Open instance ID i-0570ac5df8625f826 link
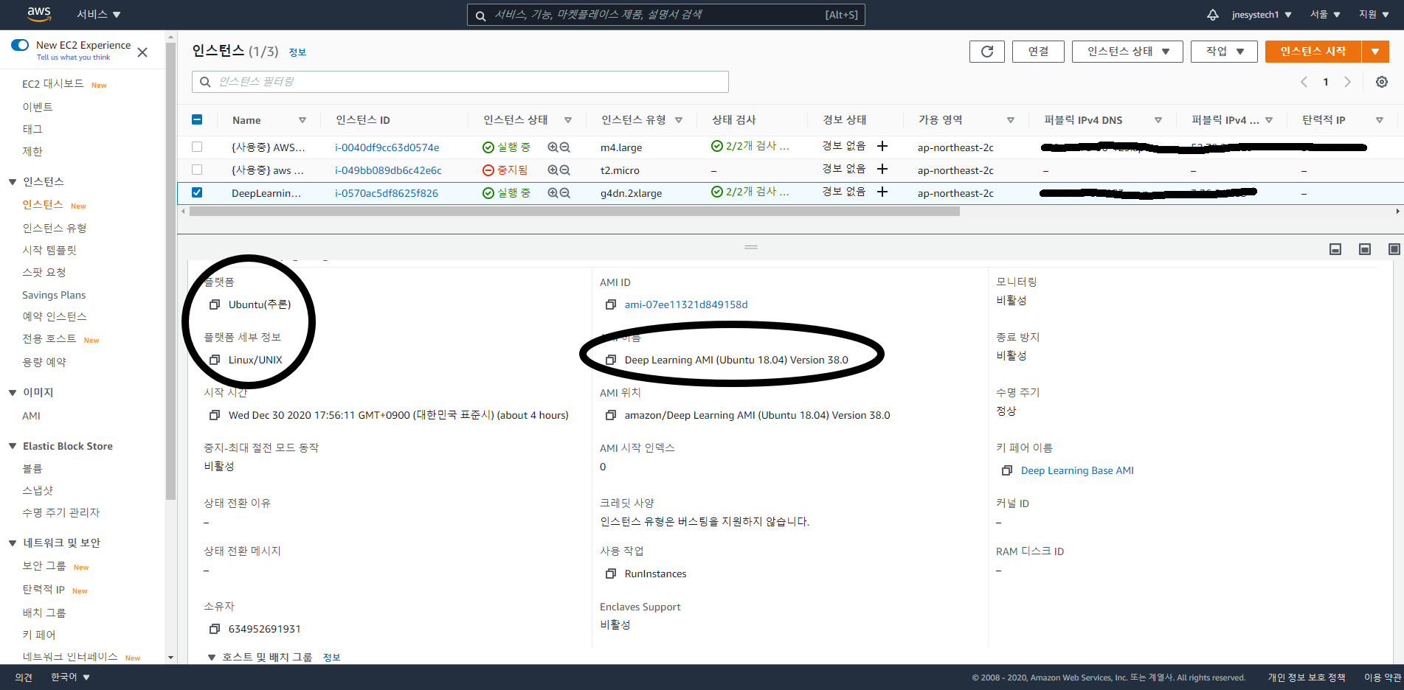 click(x=387, y=193)
